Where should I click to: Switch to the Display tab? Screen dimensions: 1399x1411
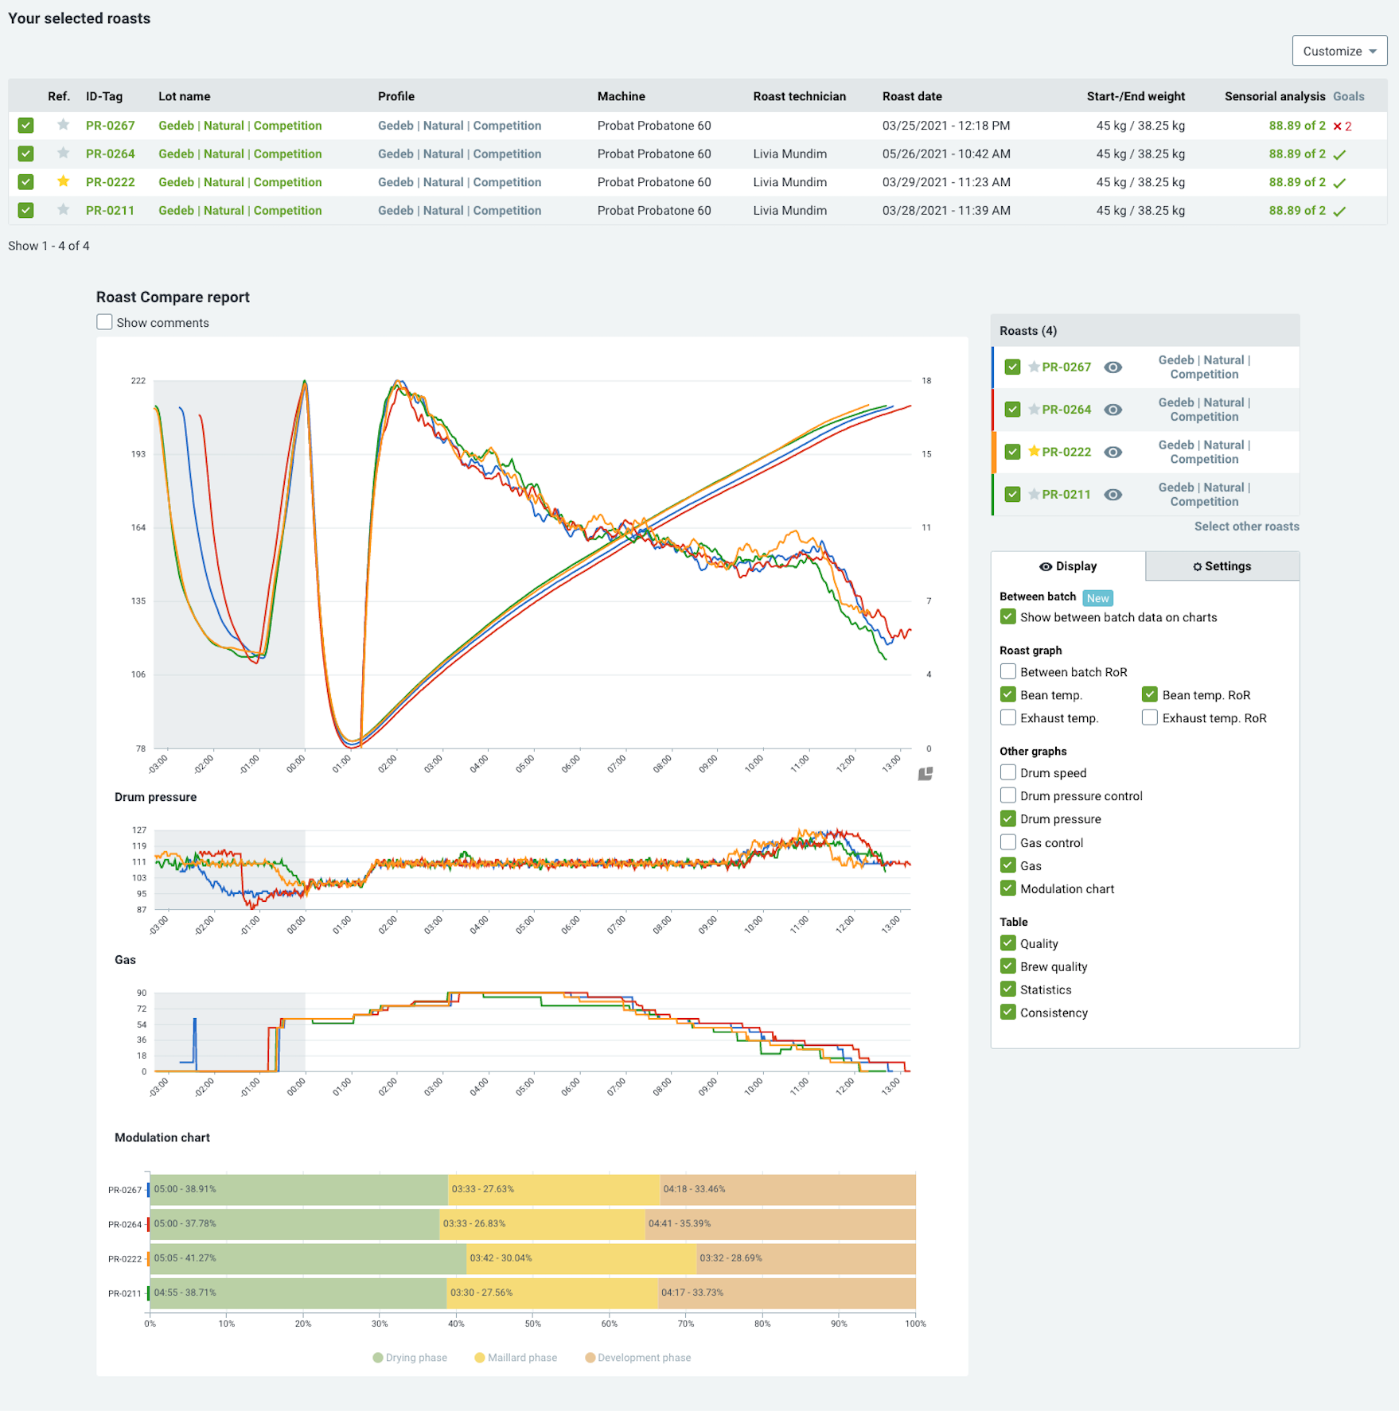click(1068, 566)
